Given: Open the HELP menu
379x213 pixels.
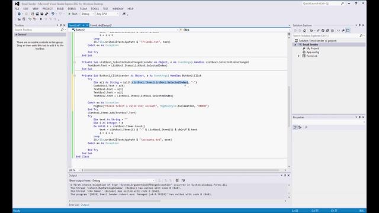Looking at the screenshot, I should tap(130, 9).
